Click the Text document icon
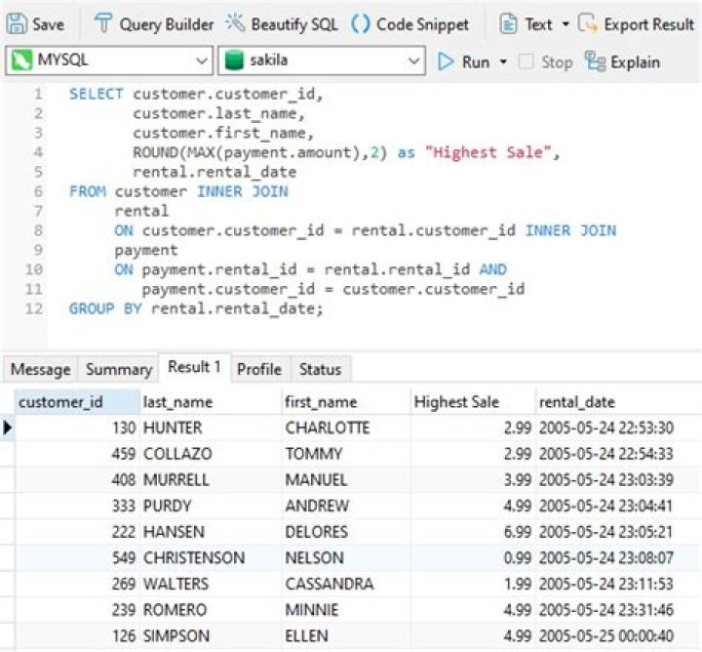This screenshot has width=702, height=652. tap(508, 23)
